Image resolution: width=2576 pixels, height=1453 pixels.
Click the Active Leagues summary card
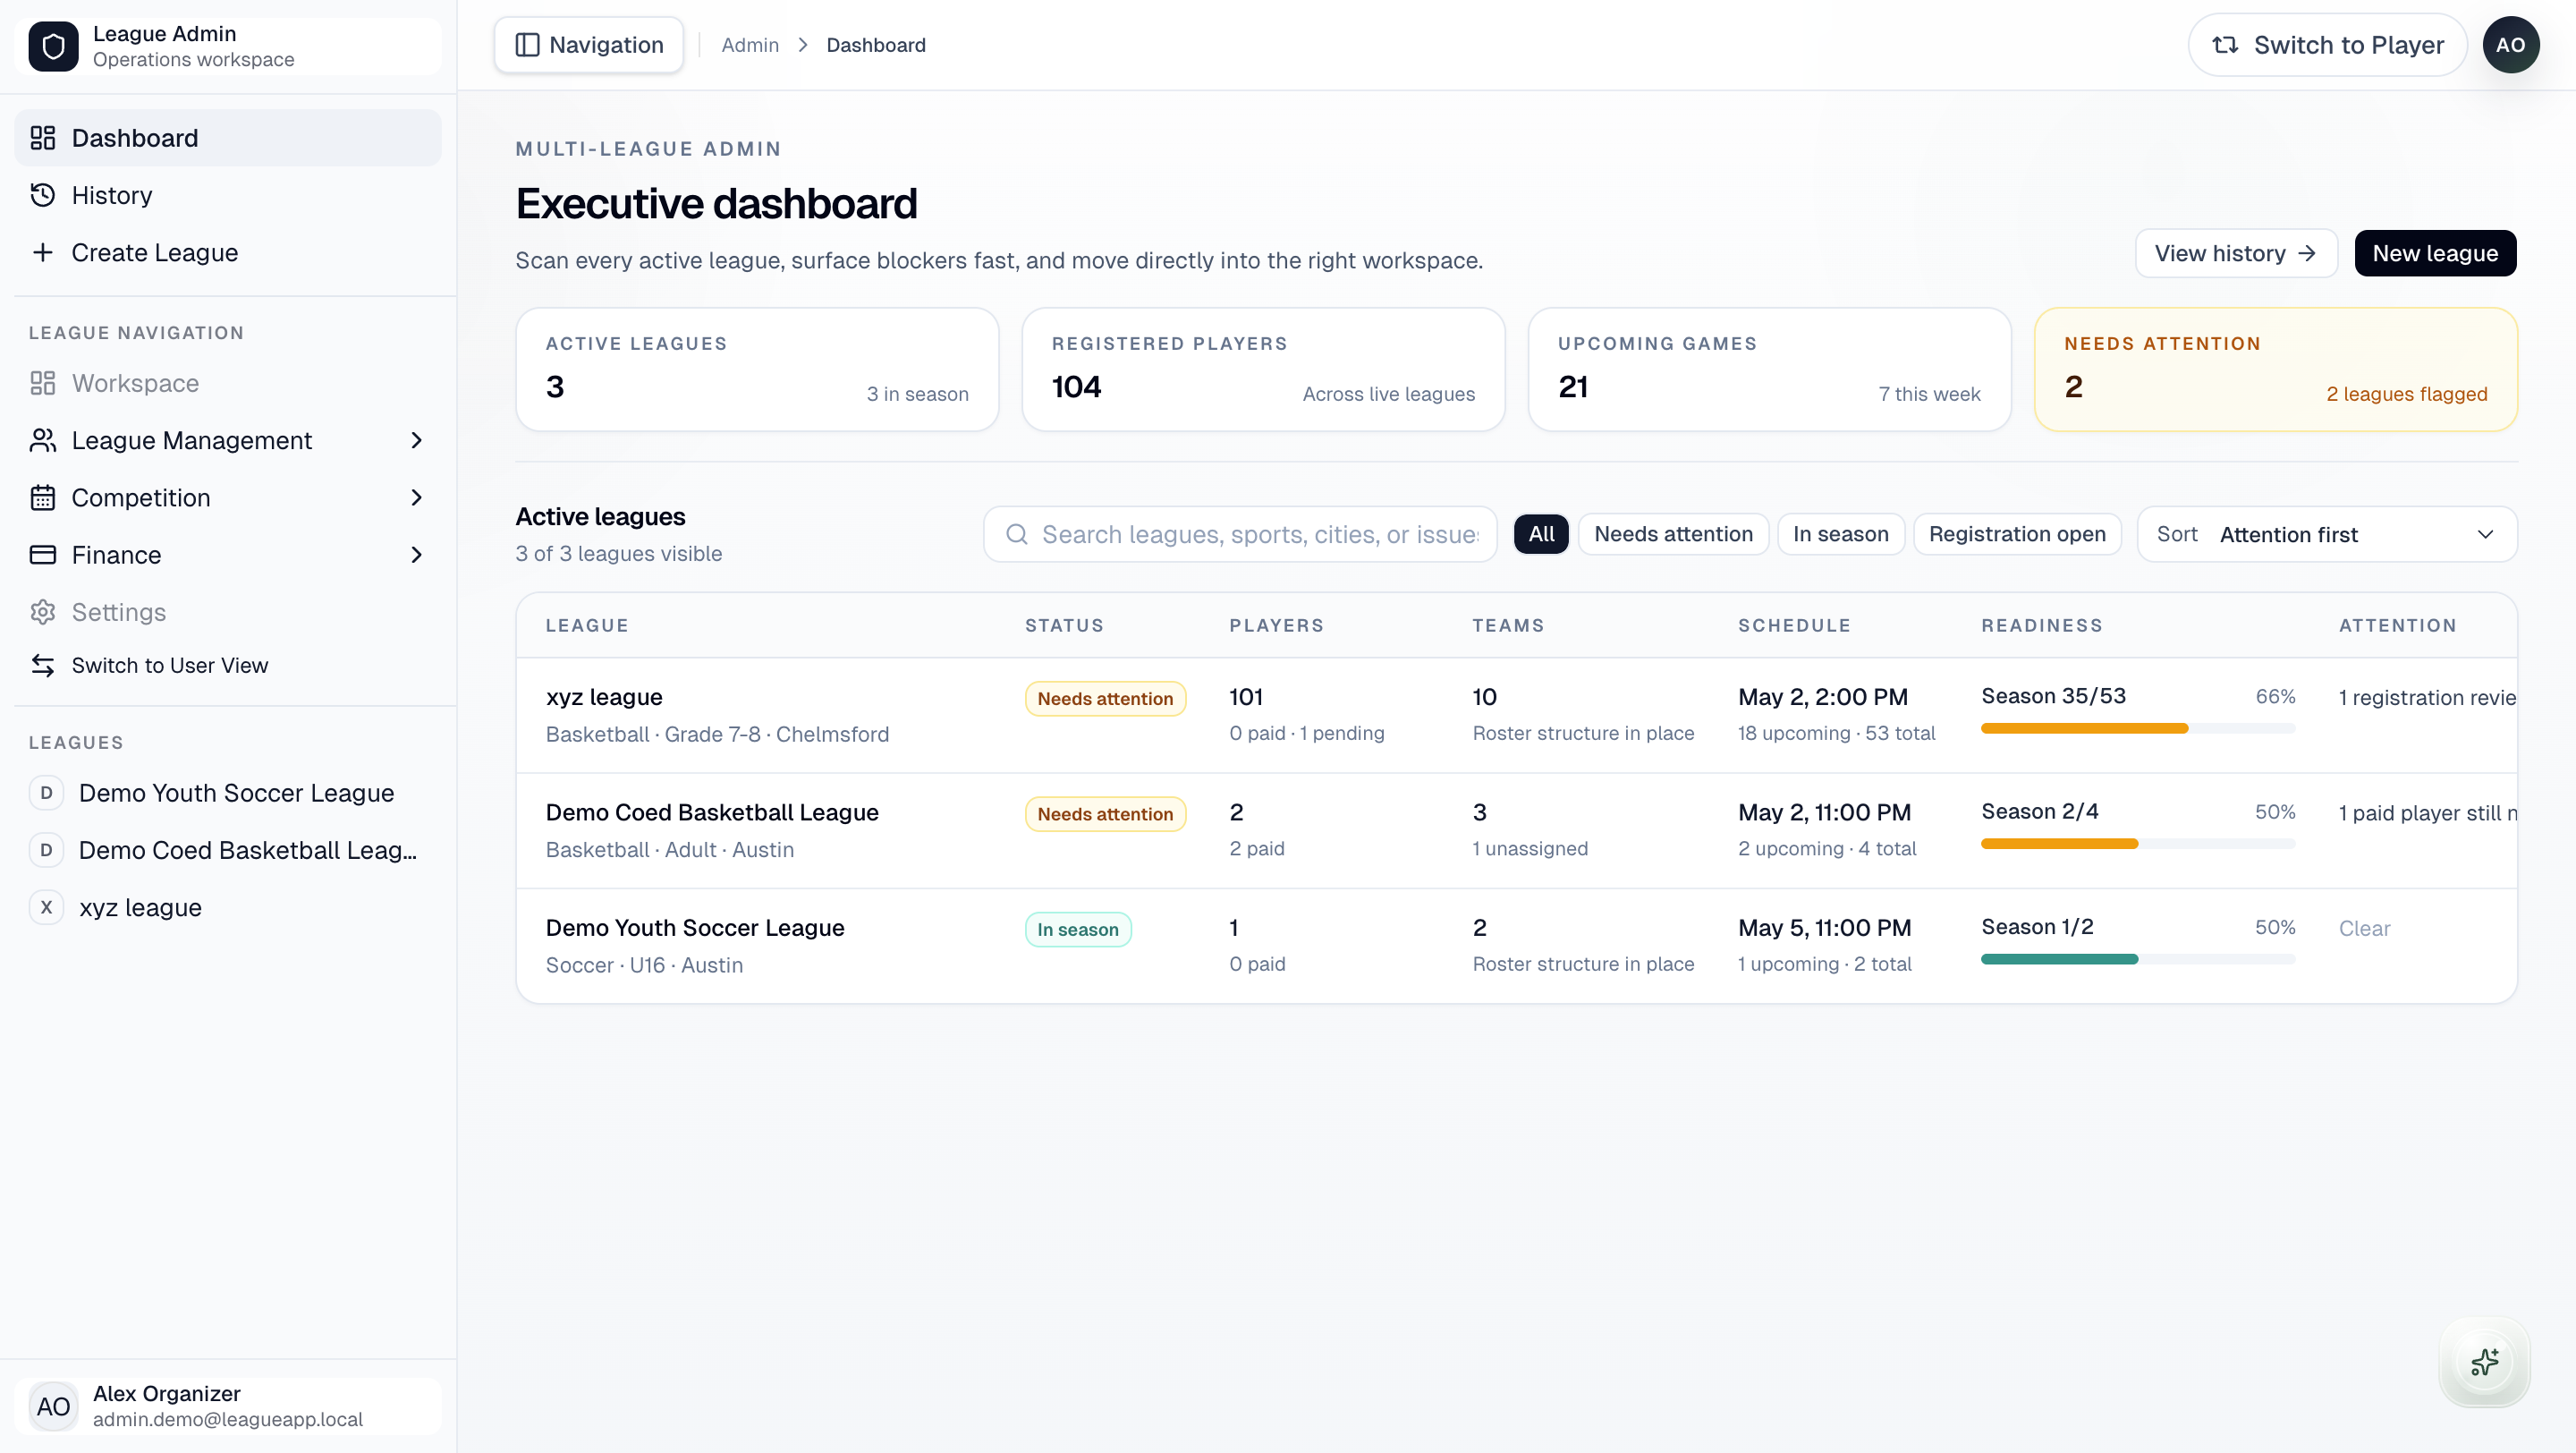coord(757,370)
